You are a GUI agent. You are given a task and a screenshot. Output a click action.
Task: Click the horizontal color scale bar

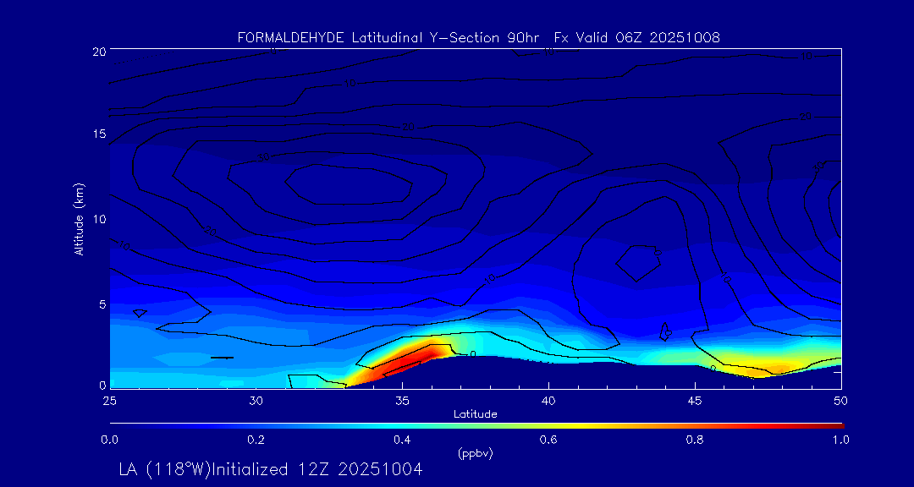pyautogui.click(x=476, y=426)
